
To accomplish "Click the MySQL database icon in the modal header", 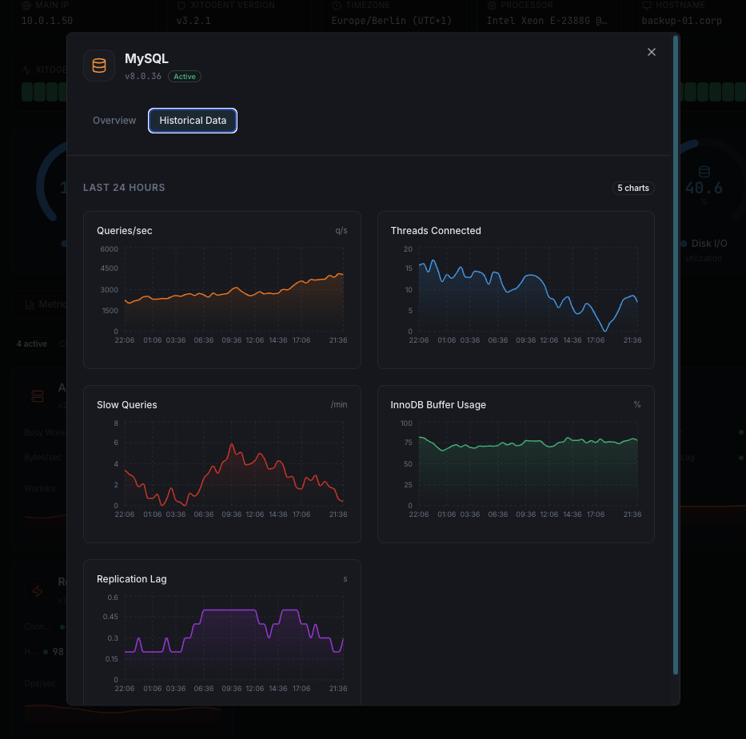I will [x=99, y=66].
